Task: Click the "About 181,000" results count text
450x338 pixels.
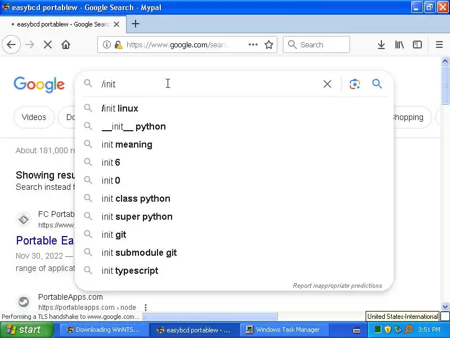Action: pos(45,150)
